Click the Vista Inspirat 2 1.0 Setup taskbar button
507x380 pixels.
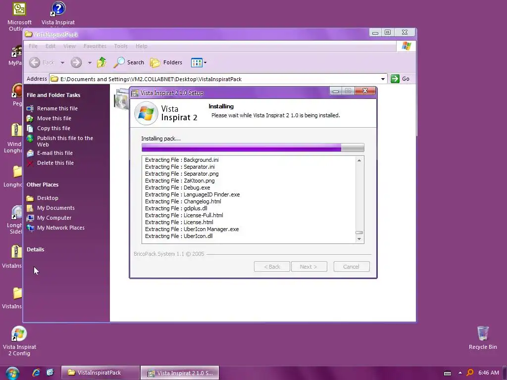pos(180,373)
